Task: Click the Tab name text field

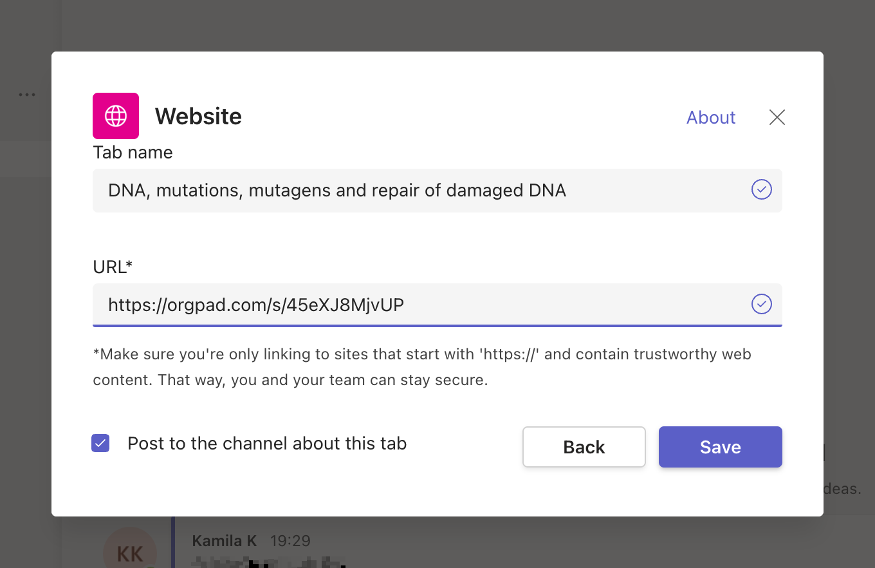Action: (x=418, y=191)
